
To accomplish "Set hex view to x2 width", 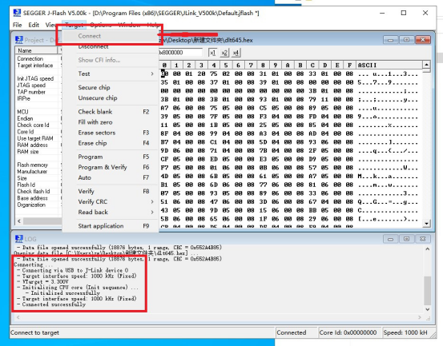I will (224, 53).
